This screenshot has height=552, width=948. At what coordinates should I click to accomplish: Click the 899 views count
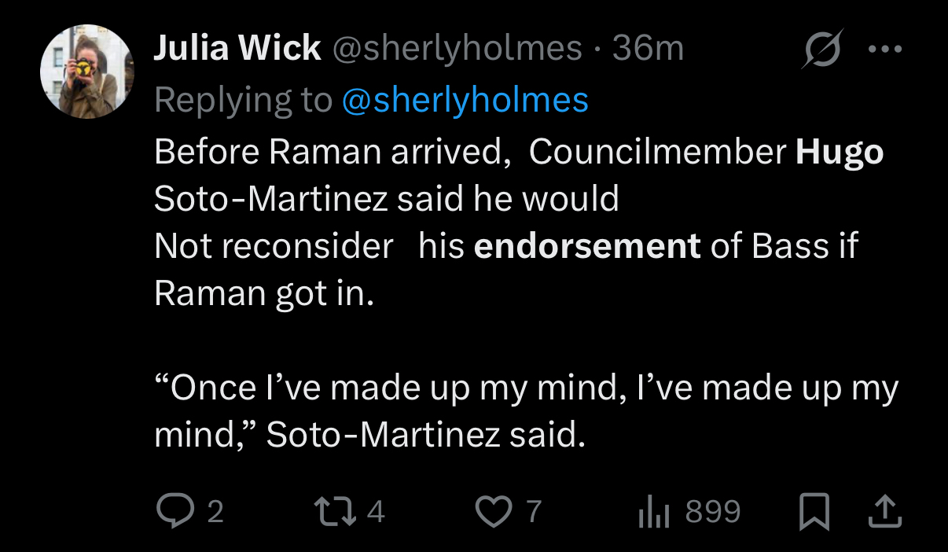713,512
